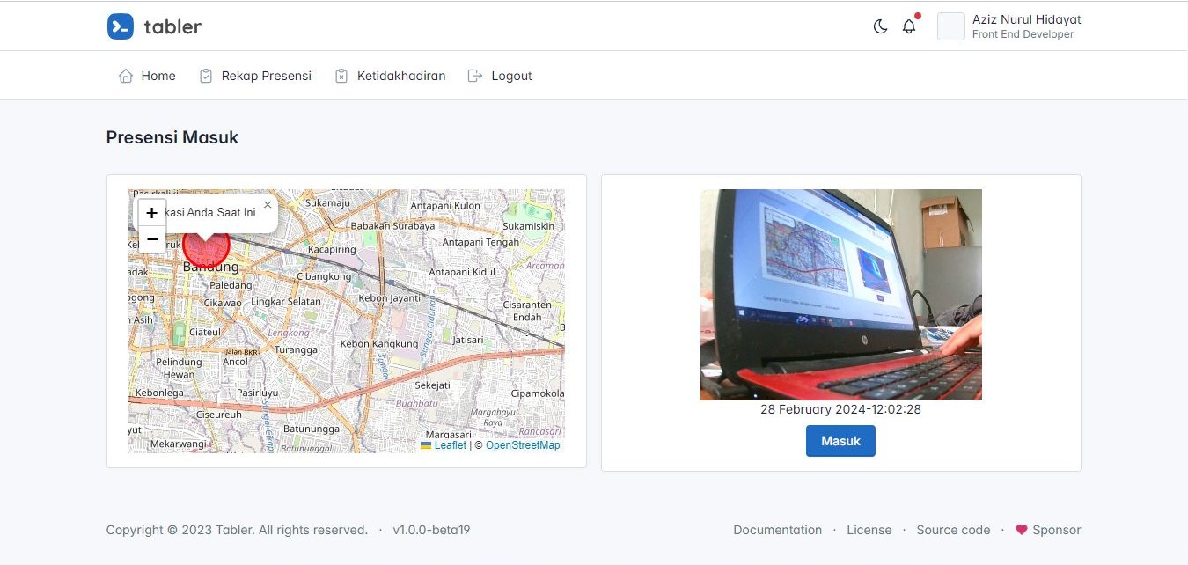Click the Tabler logo icon
The image size is (1188, 565).
[x=121, y=26]
